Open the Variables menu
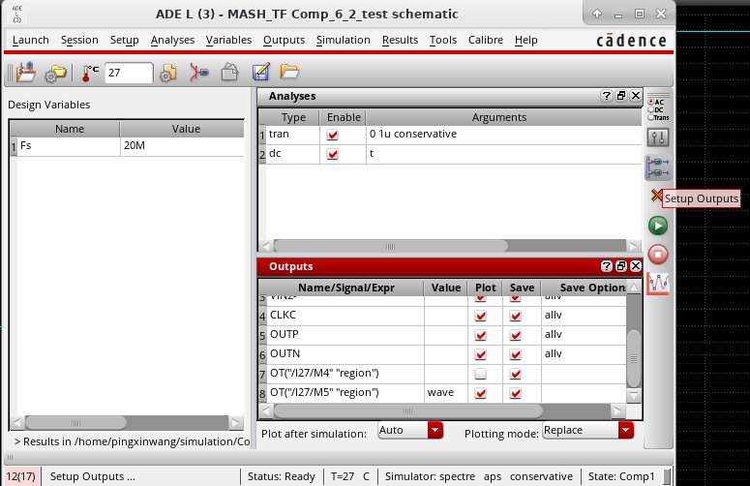The height and width of the screenshot is (486, 750). point(228,41)
